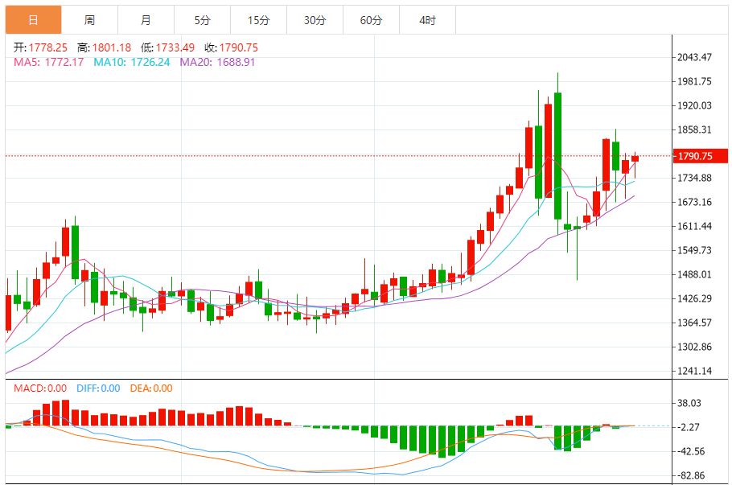Select the 日 daily chart tab
The height and width of the screenshot is (485, 732).
[x=32, y=20]
